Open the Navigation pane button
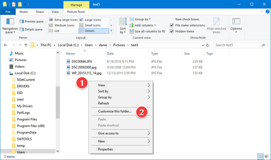The width and height of the screenshot is (271, 160). (x=10, y=26)
